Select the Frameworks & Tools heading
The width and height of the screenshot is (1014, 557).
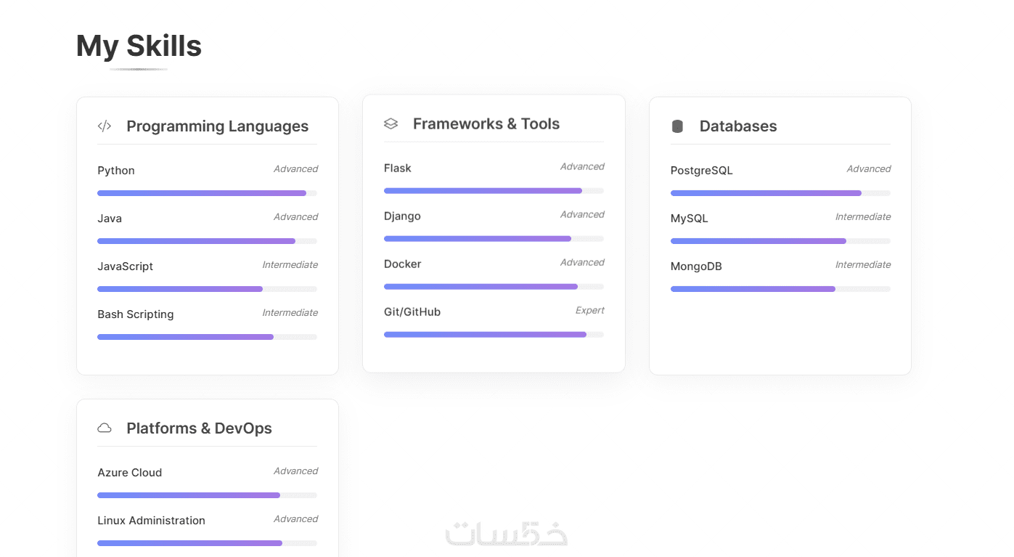pos(486,124)
